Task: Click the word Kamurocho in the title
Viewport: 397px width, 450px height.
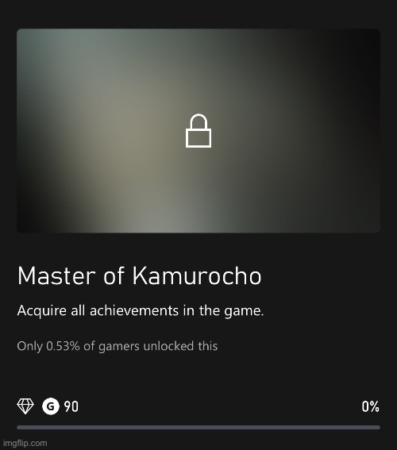Action: (x=197, y=276)
